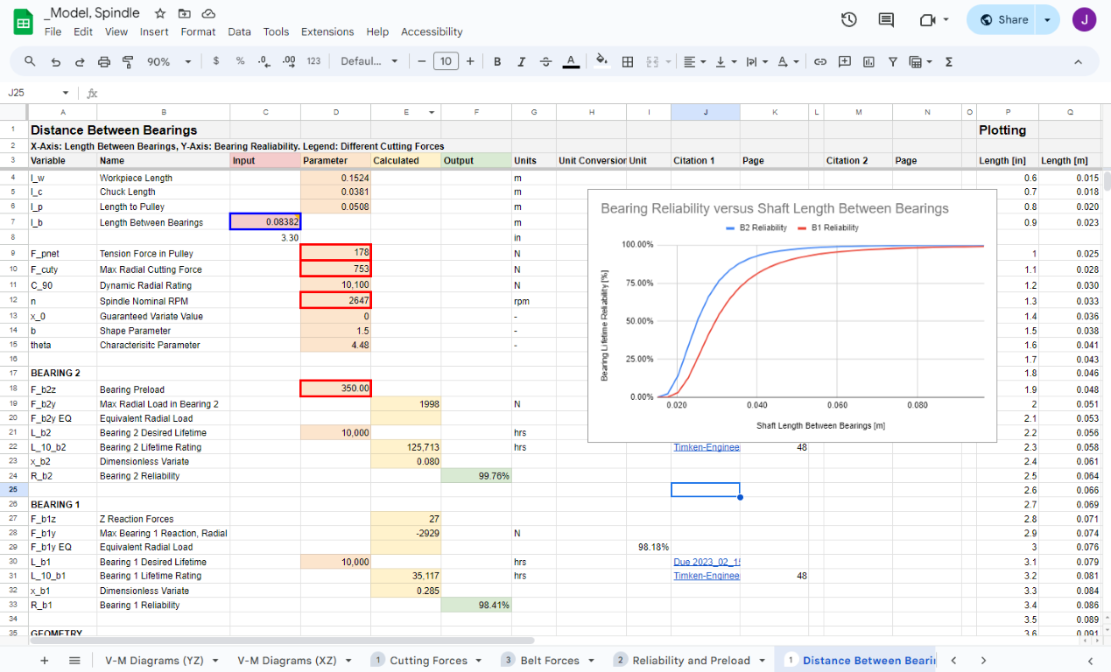Open the 90% zoom dropdown
Image resolution: width=1111 pixels, height=672 pixels.
(x=169, y=61)
